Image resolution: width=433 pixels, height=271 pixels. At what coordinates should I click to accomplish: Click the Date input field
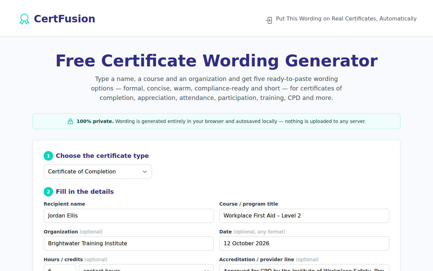click(x=304, y=244)
